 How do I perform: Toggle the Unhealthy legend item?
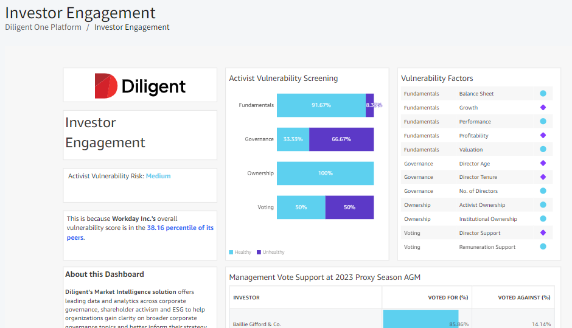coord(270,252)
